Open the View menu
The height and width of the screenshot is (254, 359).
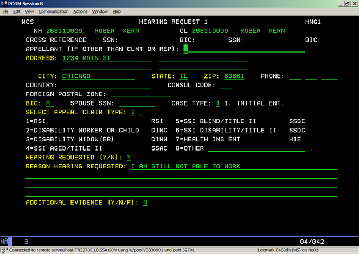pos(29,11)
